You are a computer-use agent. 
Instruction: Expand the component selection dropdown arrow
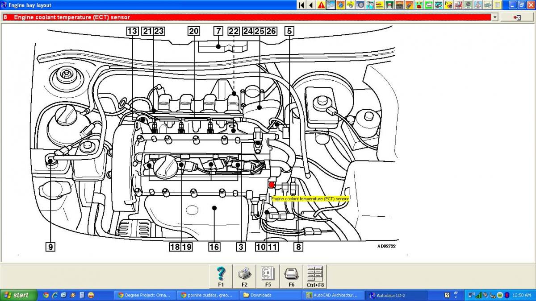click(494, 17)
